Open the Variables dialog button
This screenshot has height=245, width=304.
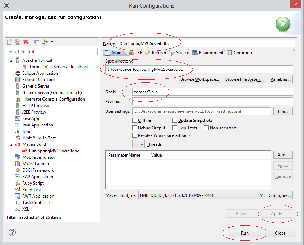281,79
